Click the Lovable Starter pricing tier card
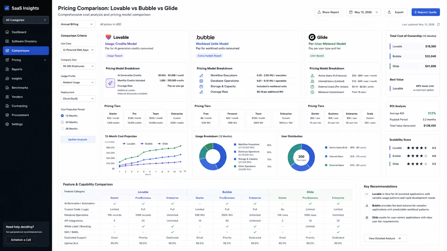The image size is (447, 251). [x=113, y=118]
